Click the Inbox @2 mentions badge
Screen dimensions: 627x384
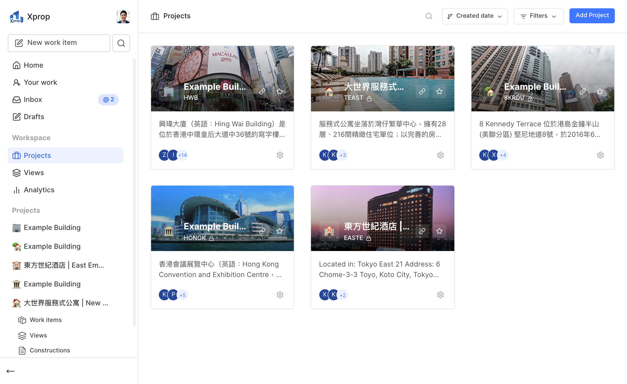pyautogui.click(x=108, y=100)
